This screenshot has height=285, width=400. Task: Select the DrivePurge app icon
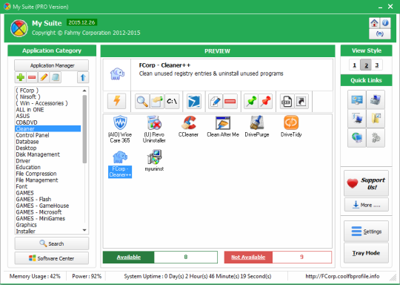tap(257, 126)
